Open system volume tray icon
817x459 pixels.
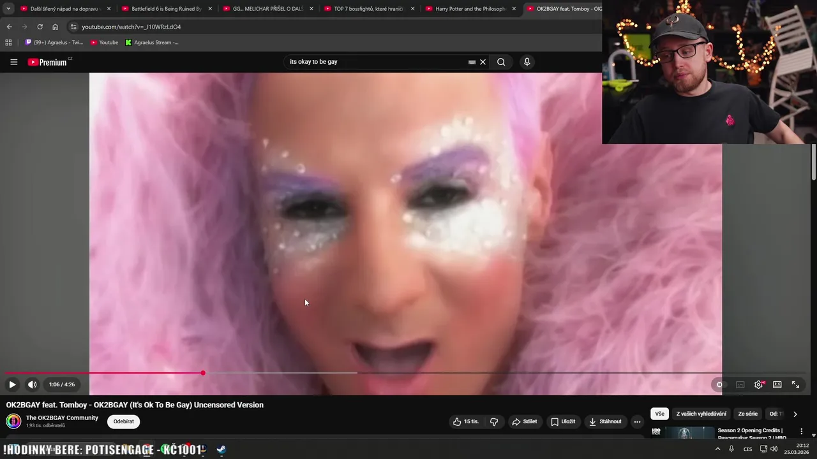coord(774,449)
